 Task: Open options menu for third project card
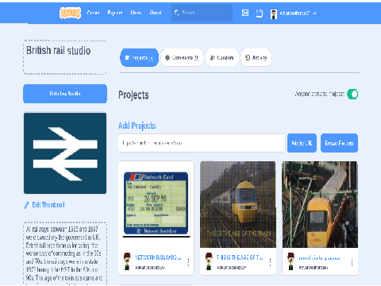click(352, 262)
